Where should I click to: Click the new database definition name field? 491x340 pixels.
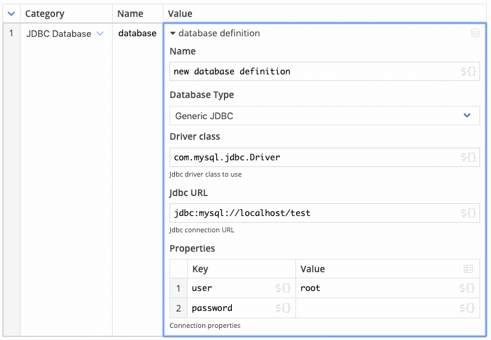[x=325, y=71]
